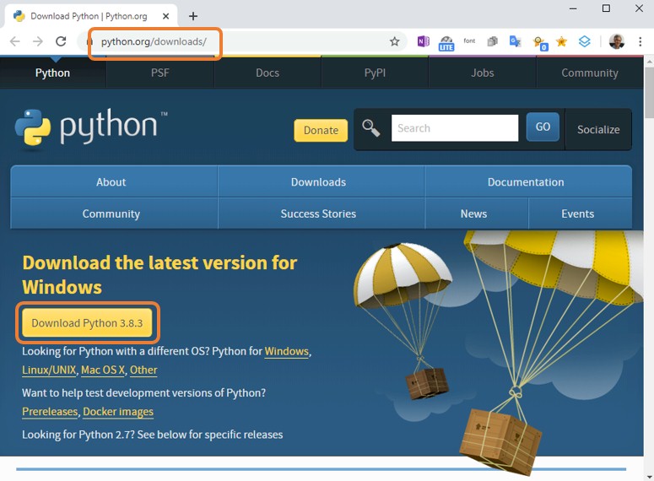Click Download Python 3.8.3 button
Viewport: 654px width, 481px height.
pyautogui.click(x=87, y=323)
